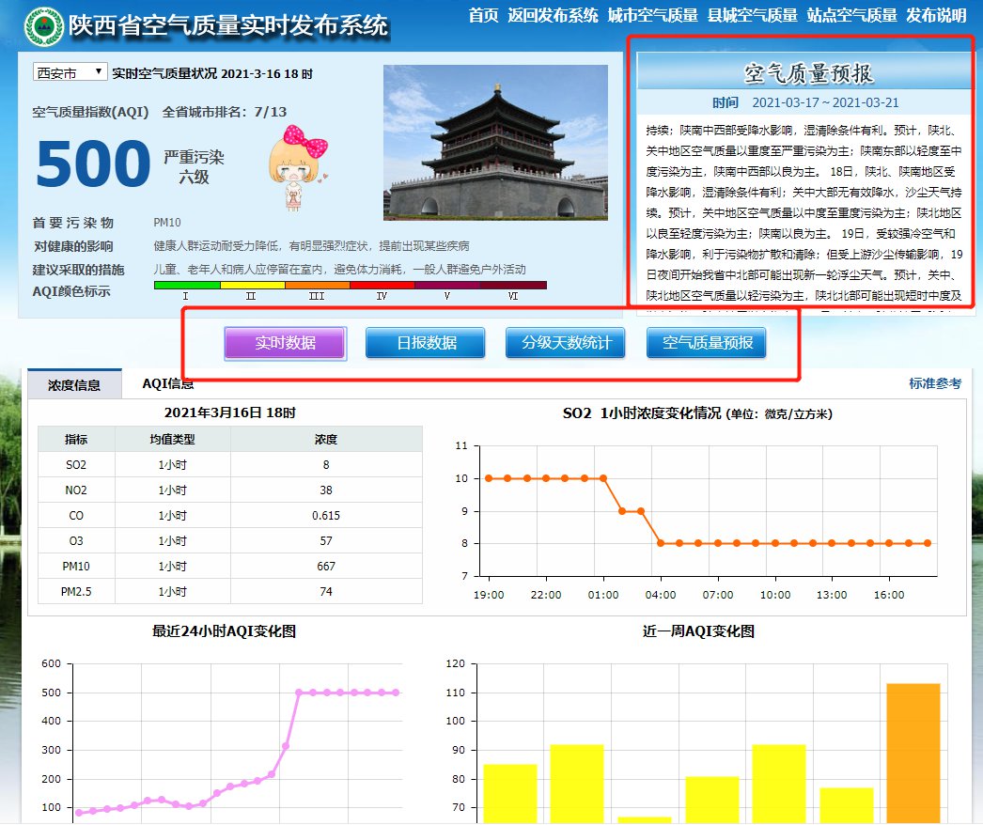Select the PM10 row in the concentration table
Screen dimensions: 983x825
point(230,566)
